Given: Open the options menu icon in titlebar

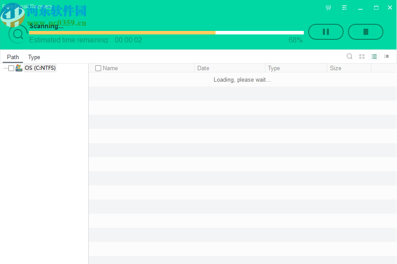Looking at the screenshot, I should (344, 8).
